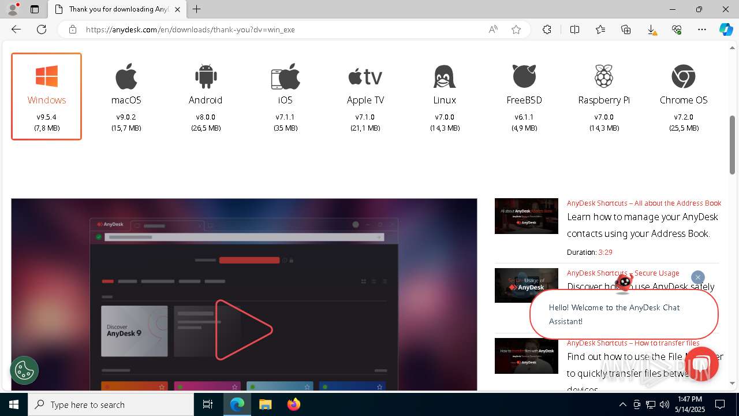Screen dimensions: 739x416
Task: Click the taskbar search box
Action: 111,404
